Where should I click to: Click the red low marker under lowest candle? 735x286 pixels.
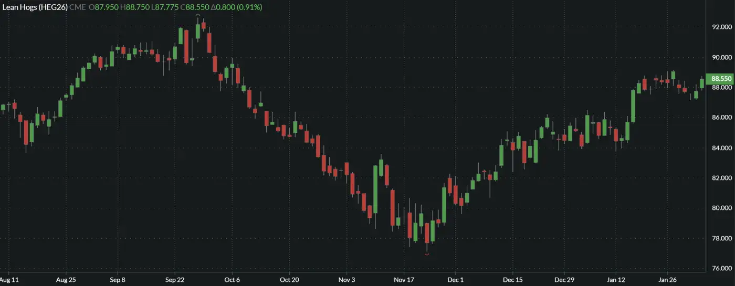coord(427,255)
